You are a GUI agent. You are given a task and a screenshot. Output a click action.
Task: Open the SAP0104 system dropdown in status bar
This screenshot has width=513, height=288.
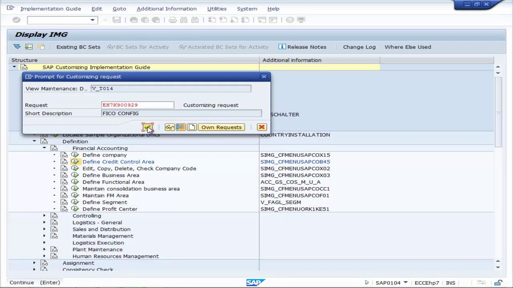coord(405,283)
